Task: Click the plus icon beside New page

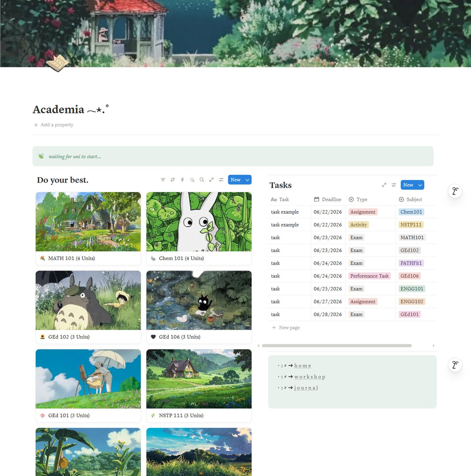Action: [x=274, y=328]
